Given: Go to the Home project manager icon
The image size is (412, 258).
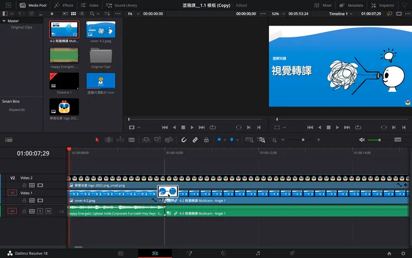Looking at the screenshot, I should 389,253.
